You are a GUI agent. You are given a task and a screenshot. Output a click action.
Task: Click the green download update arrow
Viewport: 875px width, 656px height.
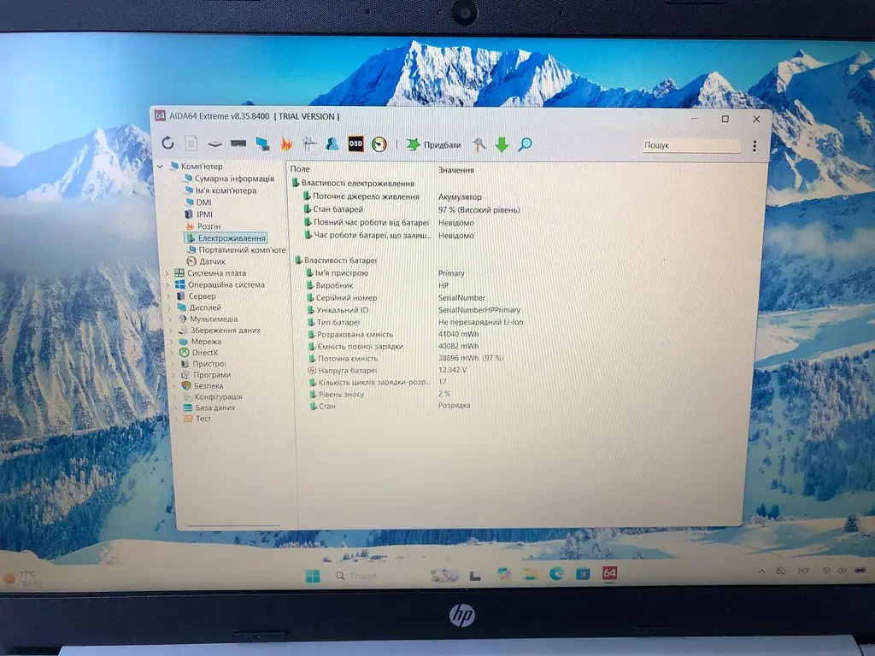[502, 145]
